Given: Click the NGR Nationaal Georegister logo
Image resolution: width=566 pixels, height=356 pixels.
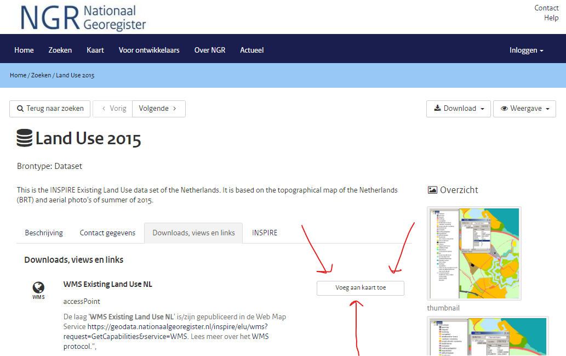Looking at the screenshot, I should pos(83,18).
